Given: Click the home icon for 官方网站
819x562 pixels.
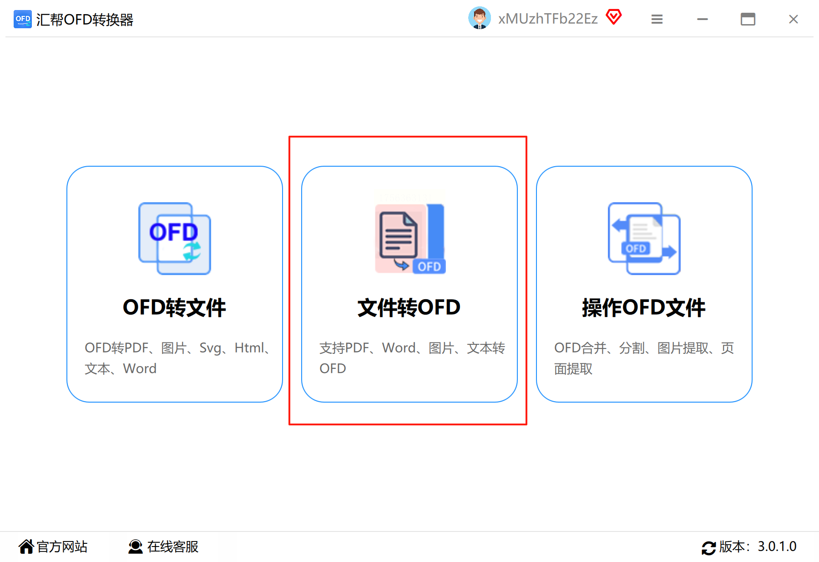Looking at the screenshot, I should coord(26,546).
